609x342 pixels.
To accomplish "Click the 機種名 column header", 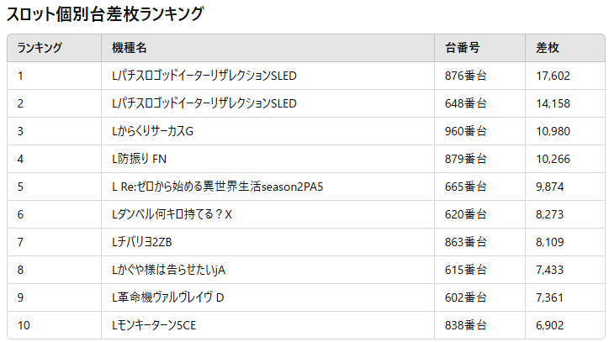I will click(x=130, y=49).
